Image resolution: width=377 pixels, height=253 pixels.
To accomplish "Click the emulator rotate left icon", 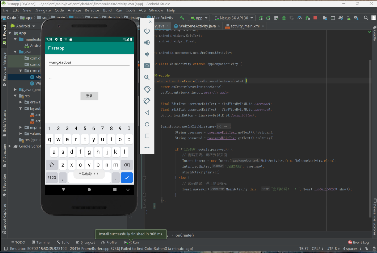I will pos(147,89).
